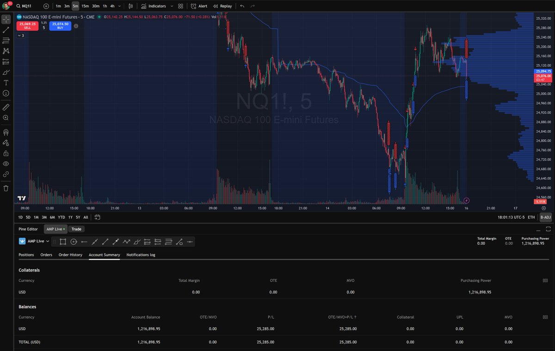Viewport: 555px width, 351px height.
Task: Toggle hide all drawings eye icon
Action: tap(6, 164)
